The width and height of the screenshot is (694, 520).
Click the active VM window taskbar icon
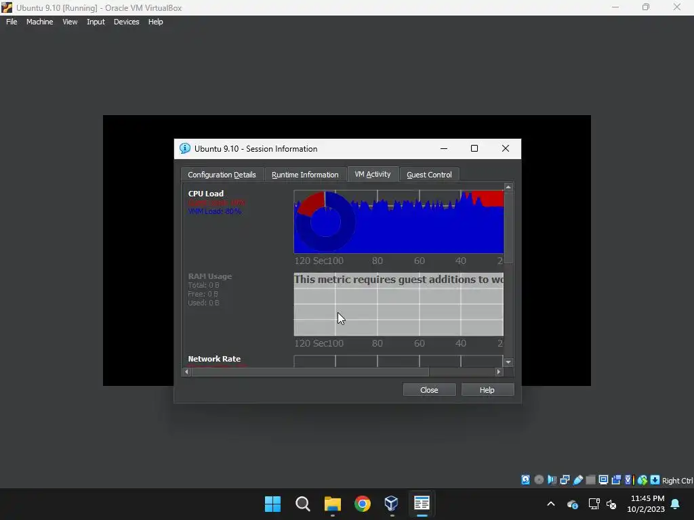[422, 504]
